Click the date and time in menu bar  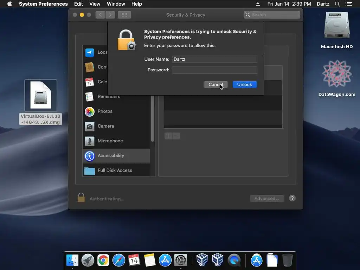coord(289,4)
